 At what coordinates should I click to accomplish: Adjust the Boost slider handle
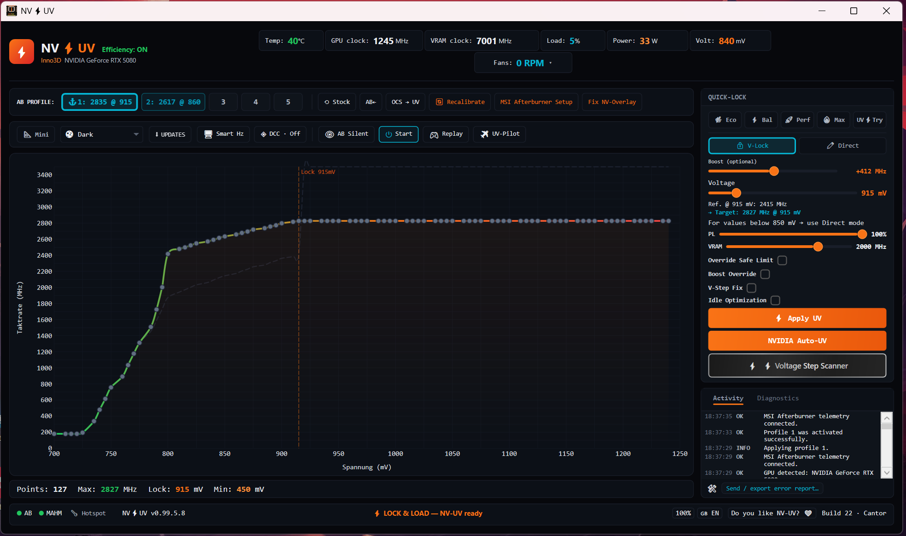click(x=774, y=171)
